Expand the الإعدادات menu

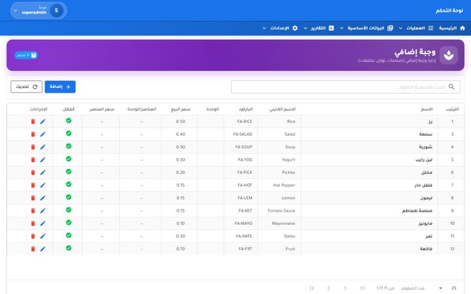[280, 28]
